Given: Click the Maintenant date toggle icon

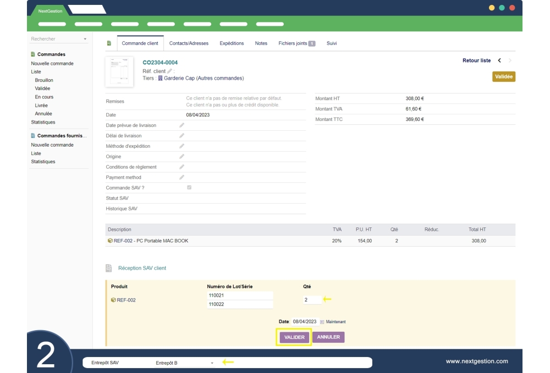Looking at the screenshot, I should pos(322,322).
